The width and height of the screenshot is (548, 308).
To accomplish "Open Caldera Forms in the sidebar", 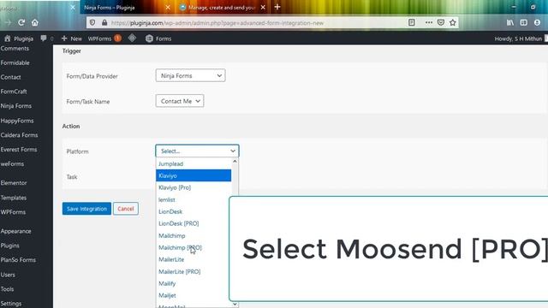I will point(19,135).
